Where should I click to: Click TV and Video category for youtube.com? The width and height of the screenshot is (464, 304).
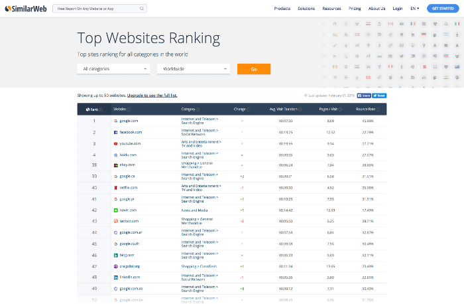pos(192,146)
